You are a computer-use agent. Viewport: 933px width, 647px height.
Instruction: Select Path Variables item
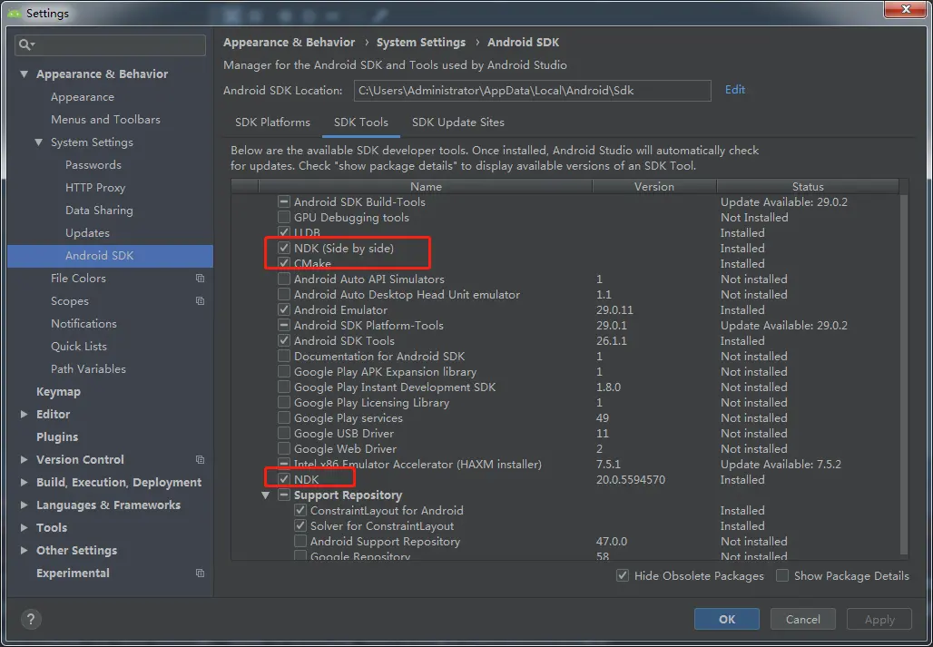pos(88,368)
